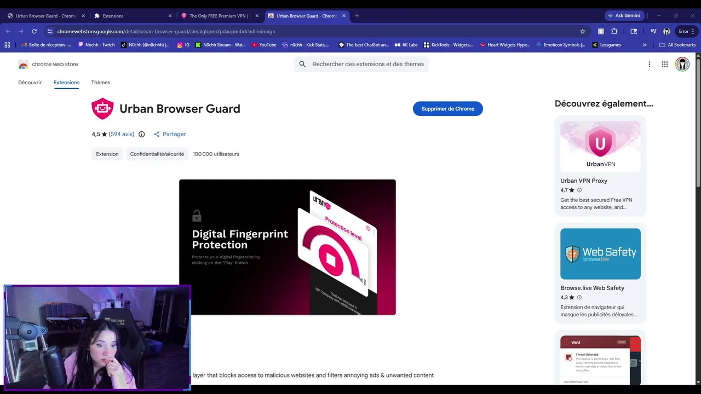Switch to The Only FREE Premium VPN tab
701x394 pixels.
click(x=220, y=16)
